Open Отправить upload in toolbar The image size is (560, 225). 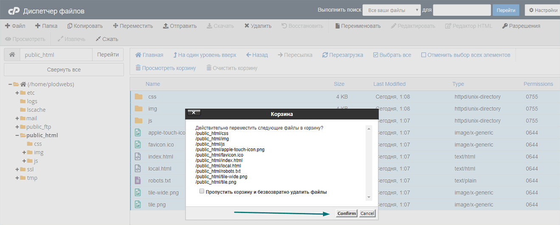(180, 26)
